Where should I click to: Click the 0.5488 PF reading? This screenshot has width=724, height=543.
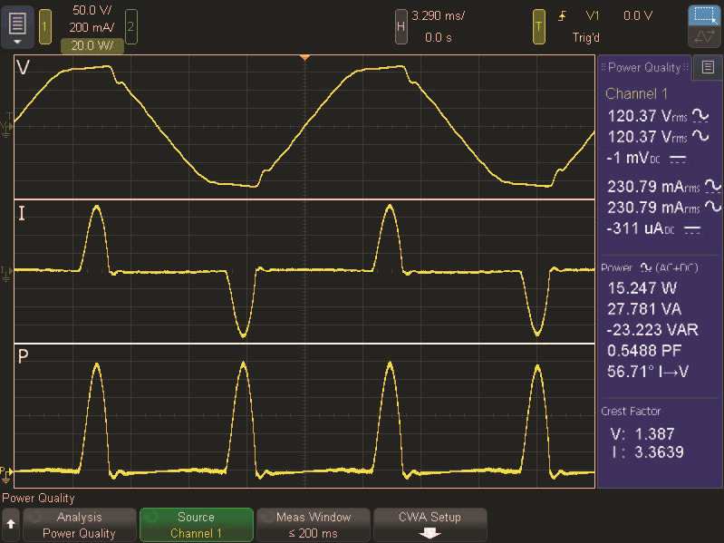click(x=644, y=351)
